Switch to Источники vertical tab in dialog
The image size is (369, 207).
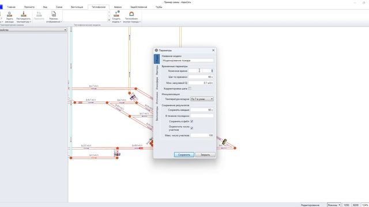[157, 98]
